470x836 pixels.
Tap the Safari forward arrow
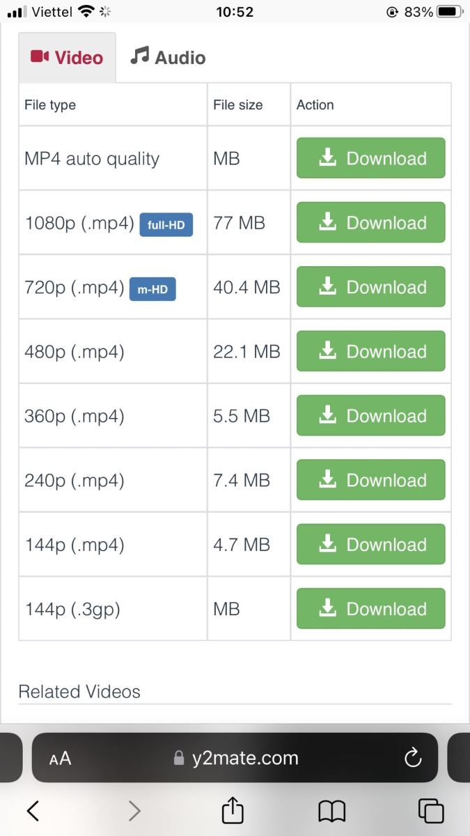tap(134, 810)
